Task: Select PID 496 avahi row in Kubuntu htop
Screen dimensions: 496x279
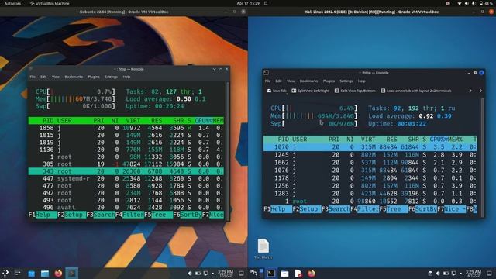Action: point(126,208)
